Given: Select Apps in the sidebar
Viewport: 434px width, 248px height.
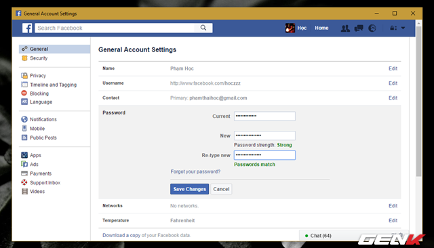Looking at the screenshot, I should 35,155.
